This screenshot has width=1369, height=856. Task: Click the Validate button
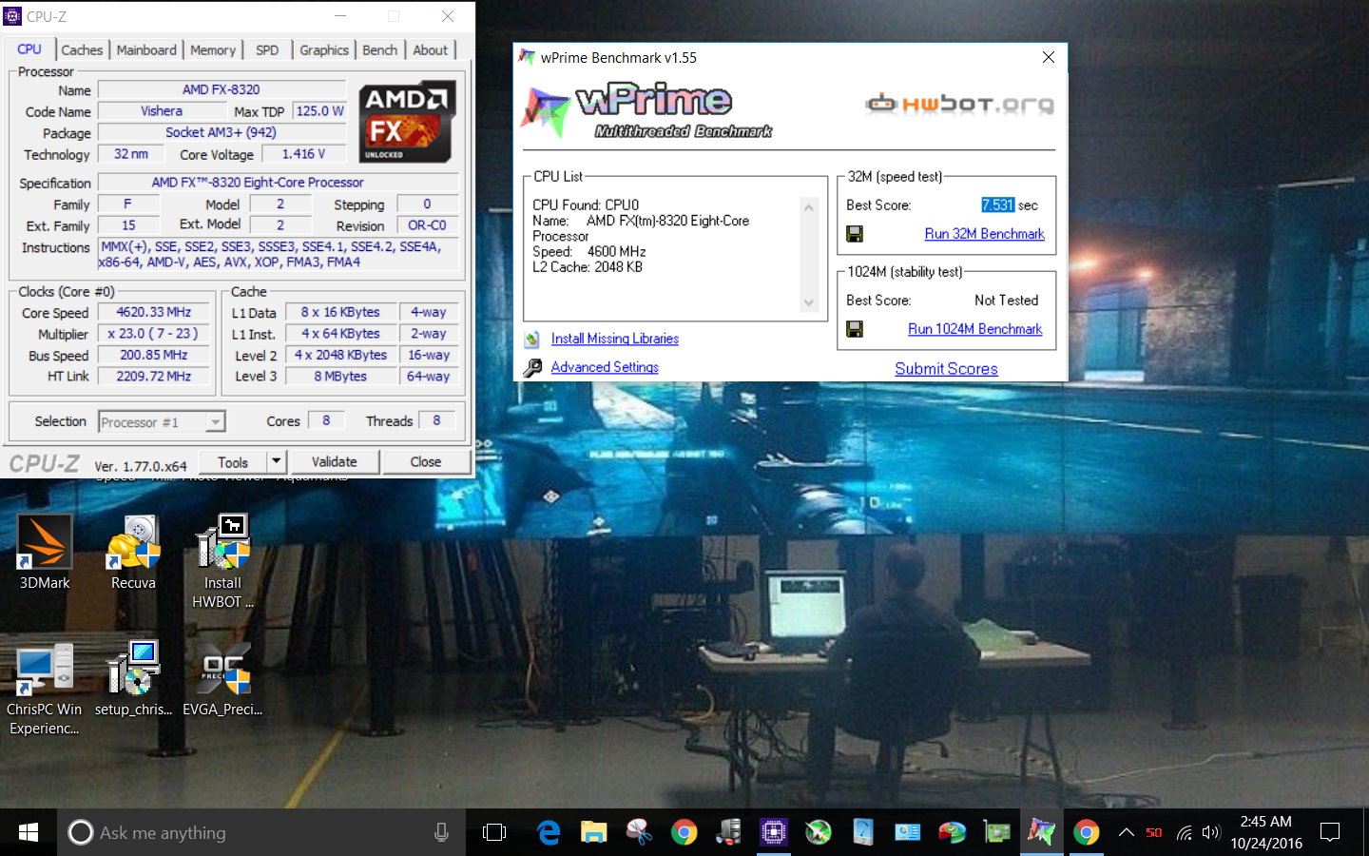pyautogui.click(x=335, y=462)
